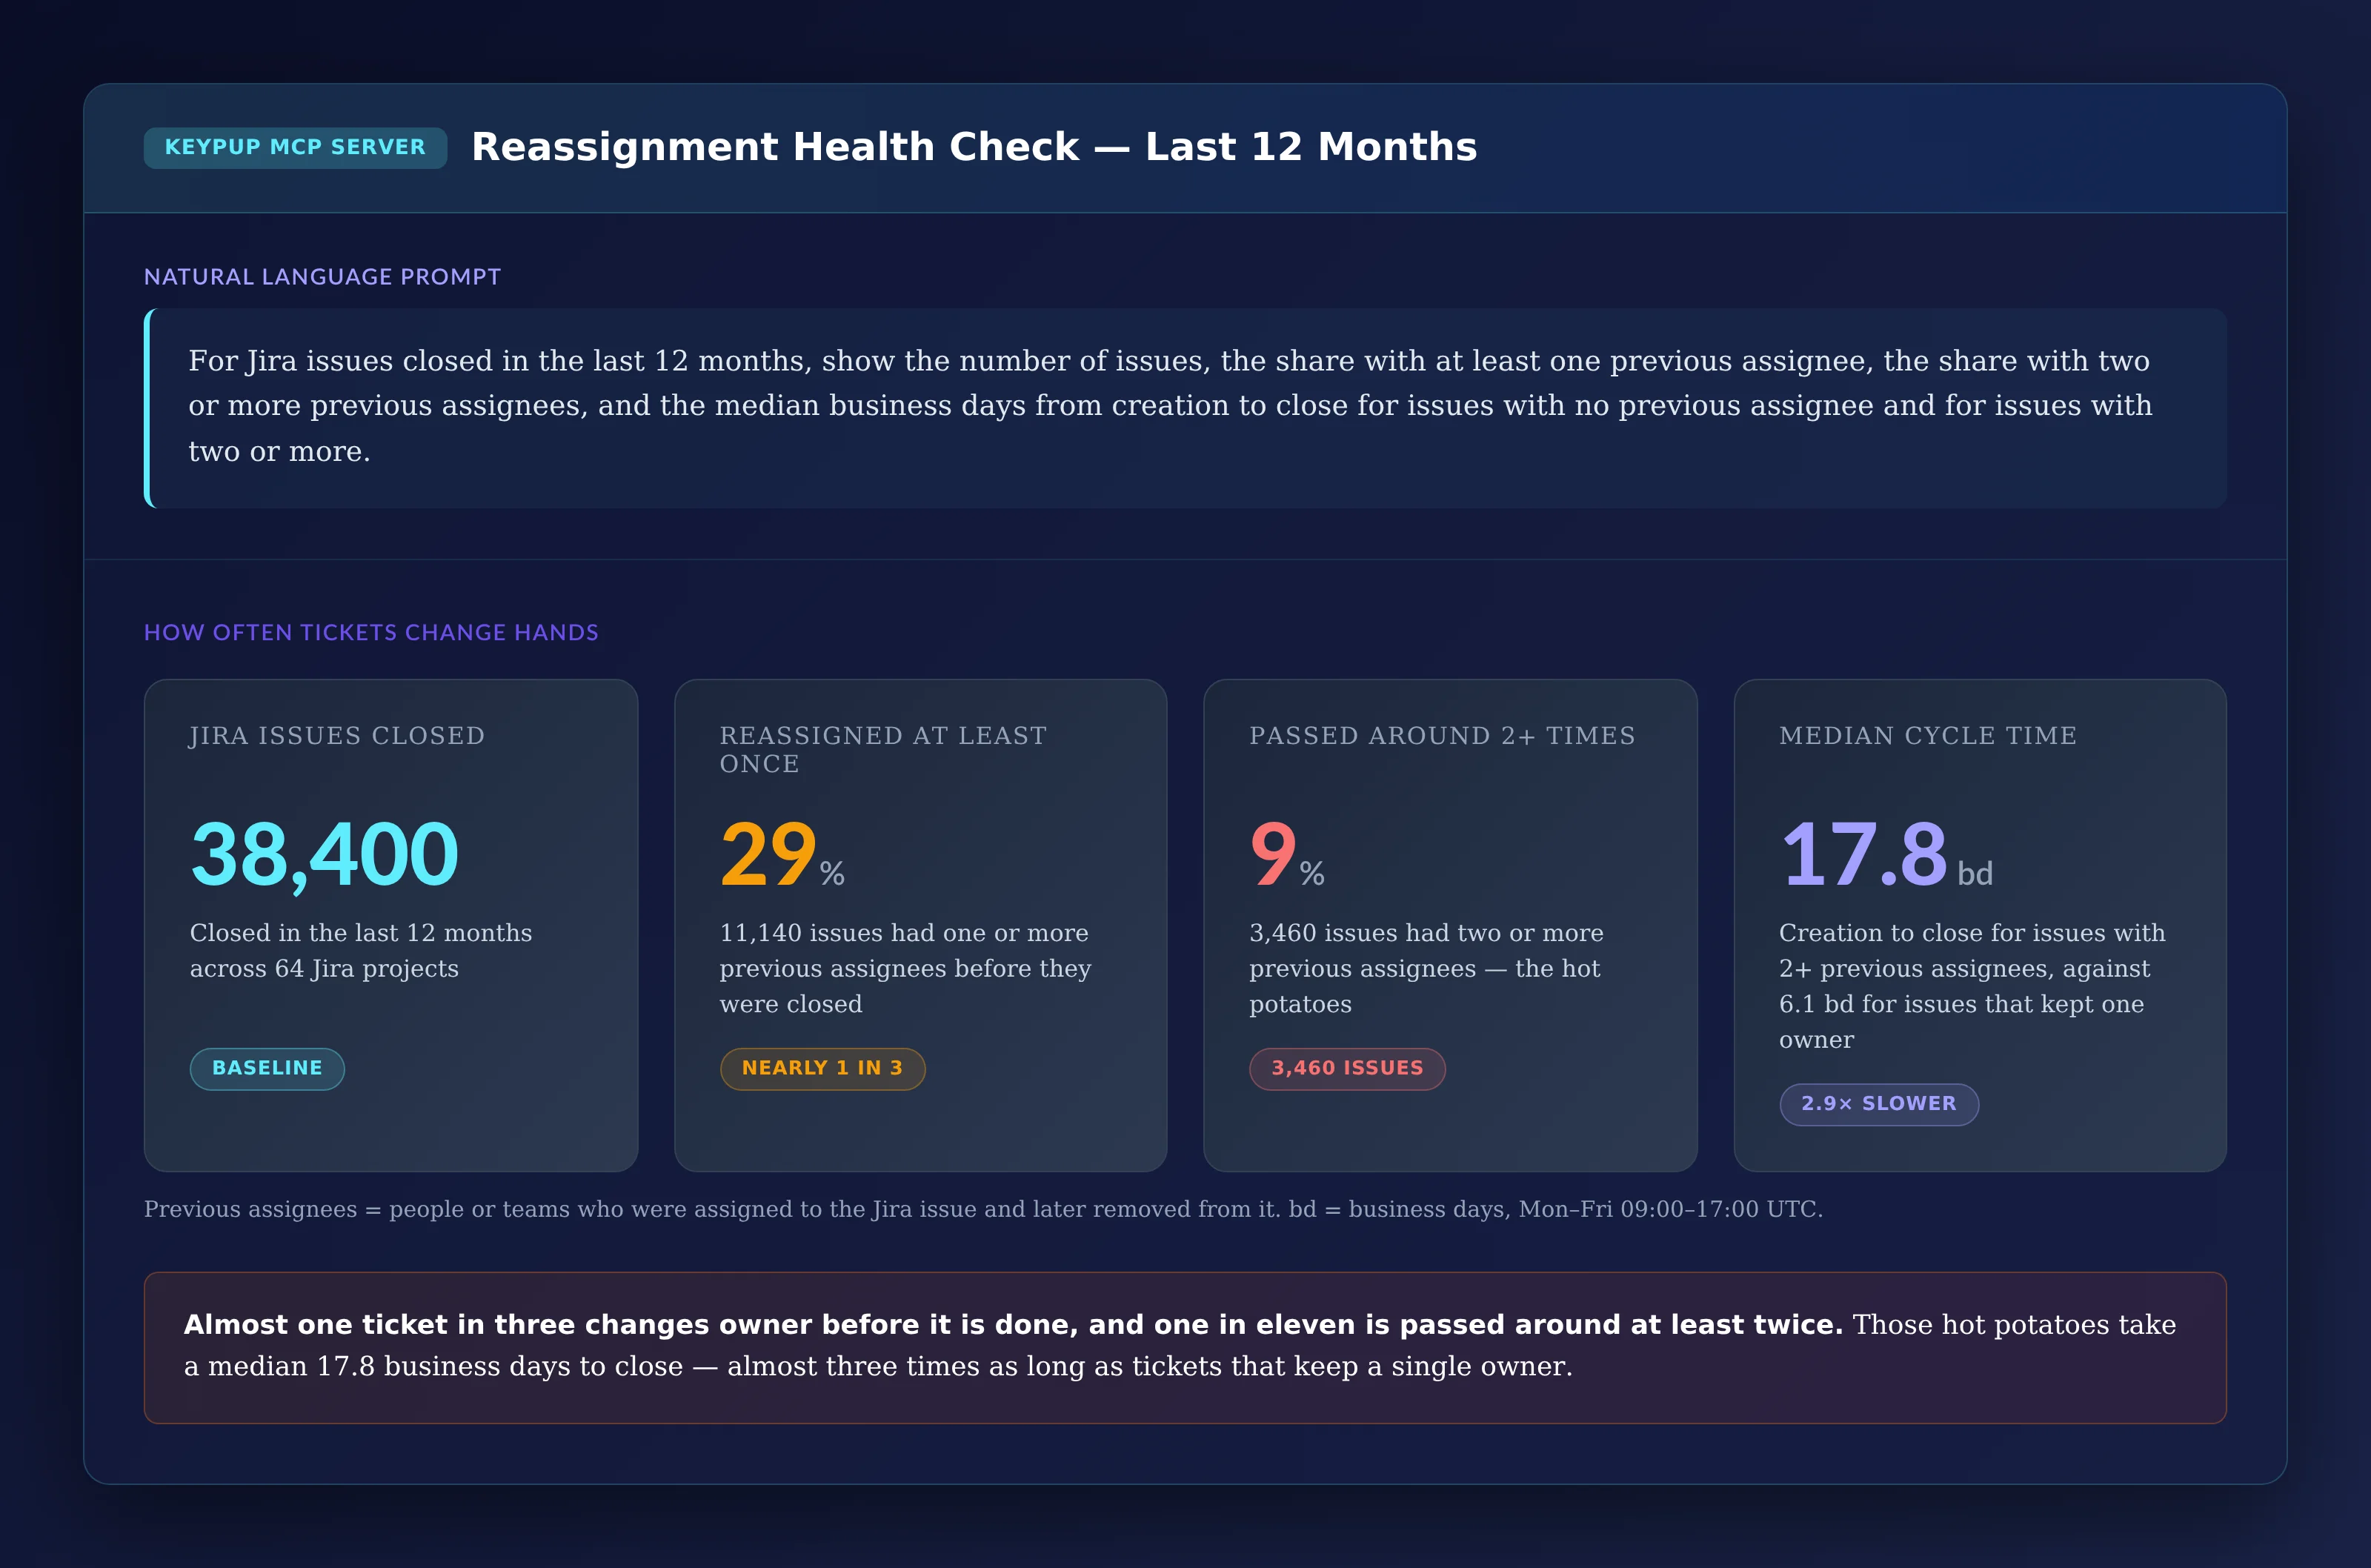Click the '11,140 issues had one or more' description
Viewport: 2371px width, 1568px height.
coord(905,968)
